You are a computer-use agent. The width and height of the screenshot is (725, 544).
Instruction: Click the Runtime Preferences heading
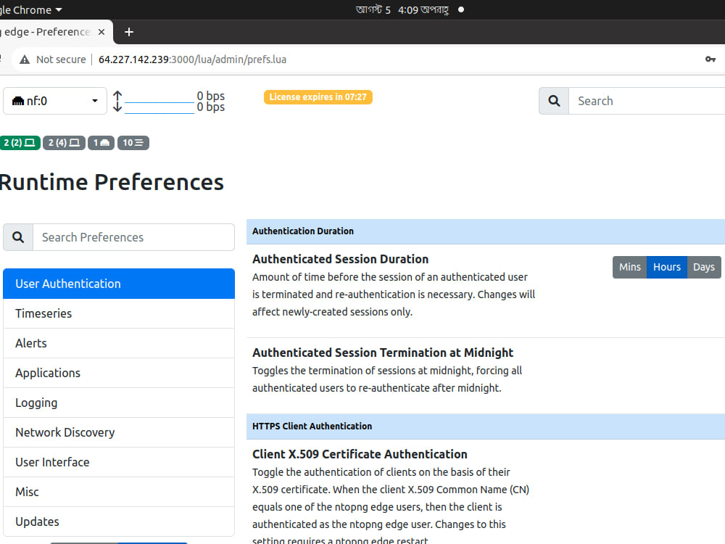[112, 182]
